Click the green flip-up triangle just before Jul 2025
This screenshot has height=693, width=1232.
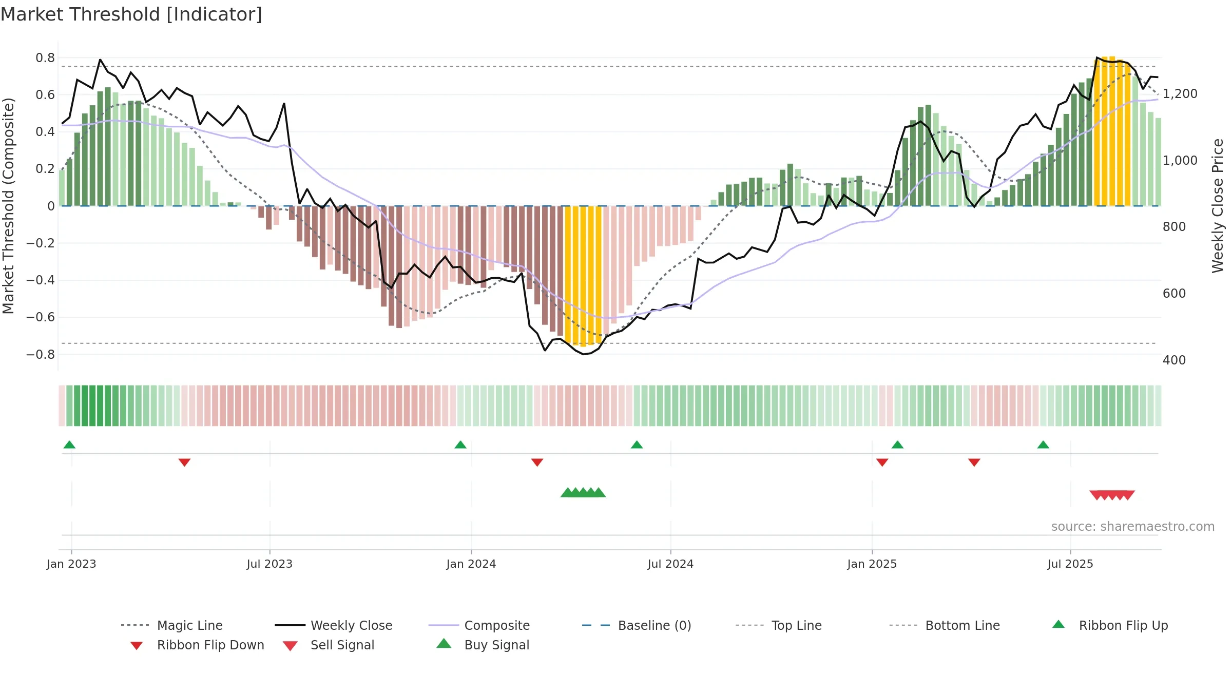[1043, 445]
